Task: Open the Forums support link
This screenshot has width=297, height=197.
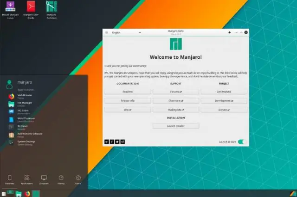Action: (176, 92)
